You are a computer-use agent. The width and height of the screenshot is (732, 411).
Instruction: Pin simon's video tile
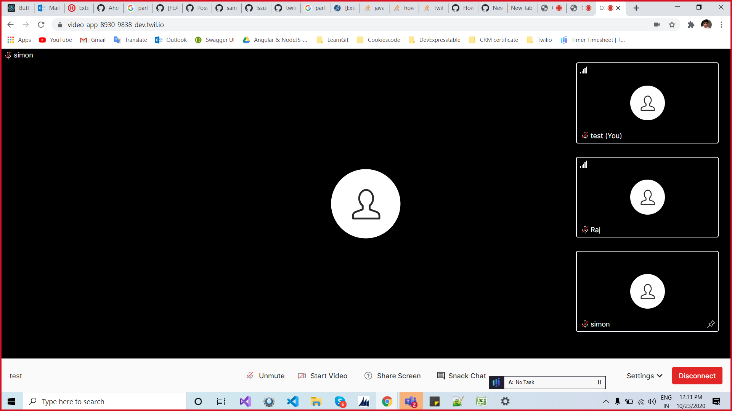710,324
